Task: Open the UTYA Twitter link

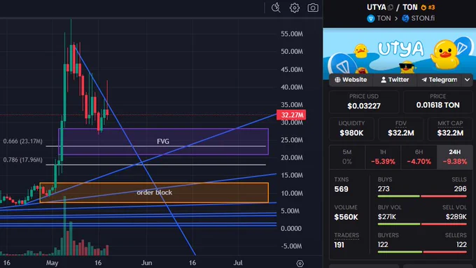Action: coord(395,80)
